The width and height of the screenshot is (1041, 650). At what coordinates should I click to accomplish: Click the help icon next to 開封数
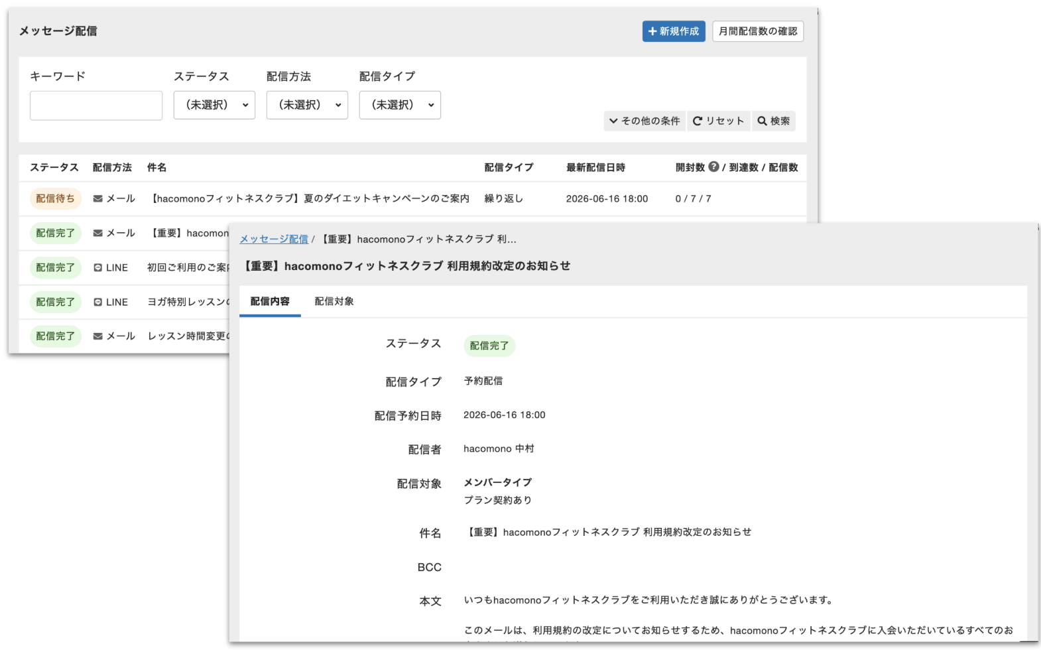point(713,166)
